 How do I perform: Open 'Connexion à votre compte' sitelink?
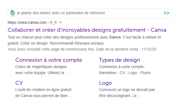coord(49,60)
